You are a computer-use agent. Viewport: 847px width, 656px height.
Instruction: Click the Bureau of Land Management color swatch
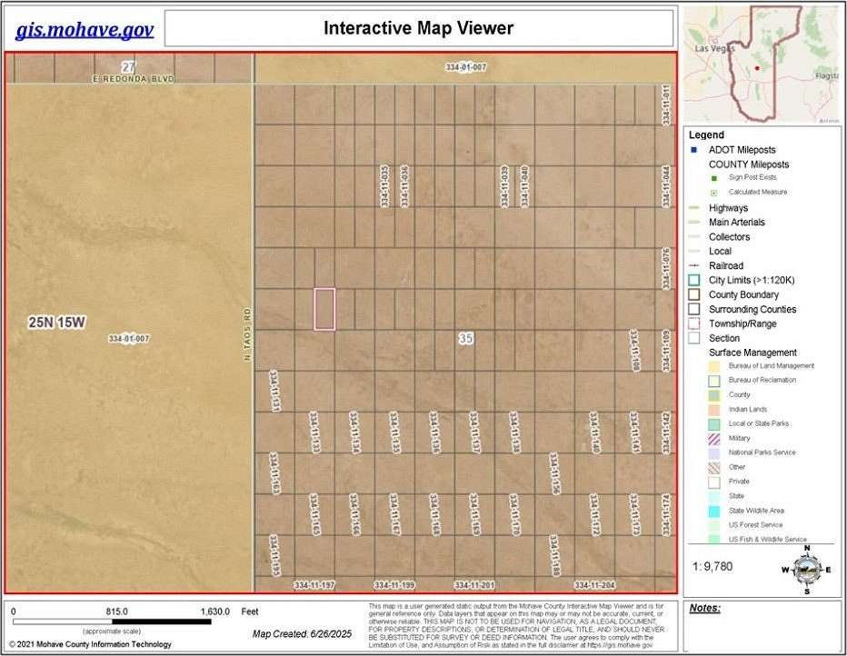(714, 364)
